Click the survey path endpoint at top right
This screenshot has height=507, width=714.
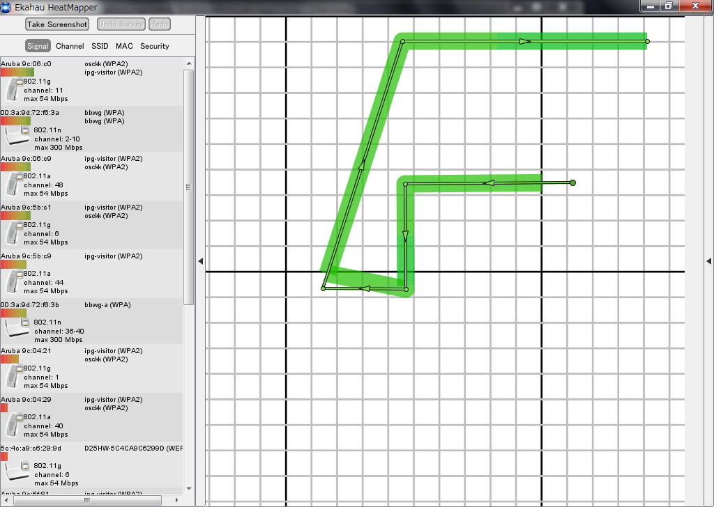(647, 41)
